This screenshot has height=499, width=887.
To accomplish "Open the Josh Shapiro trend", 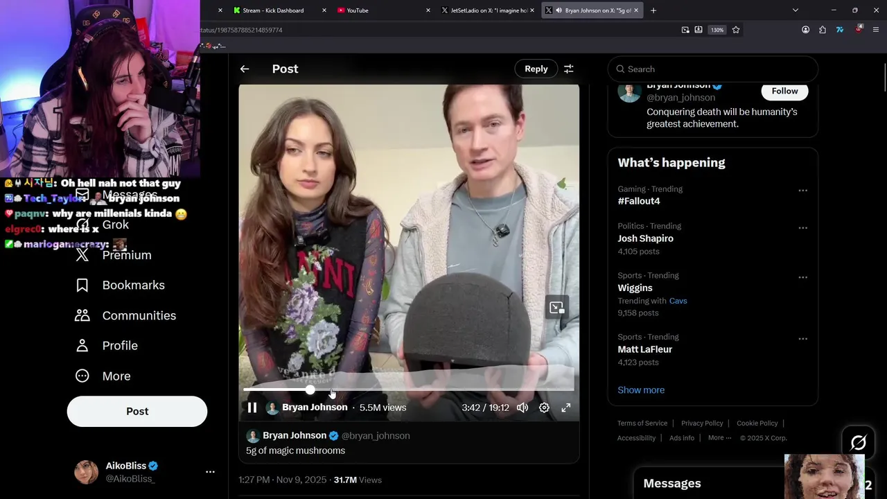I will click(645, 238).
